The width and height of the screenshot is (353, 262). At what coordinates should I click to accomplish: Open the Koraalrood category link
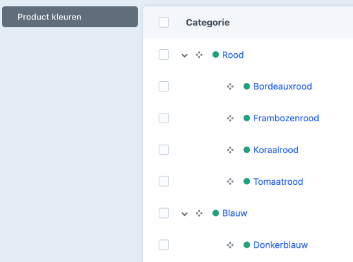coord(276,150)
